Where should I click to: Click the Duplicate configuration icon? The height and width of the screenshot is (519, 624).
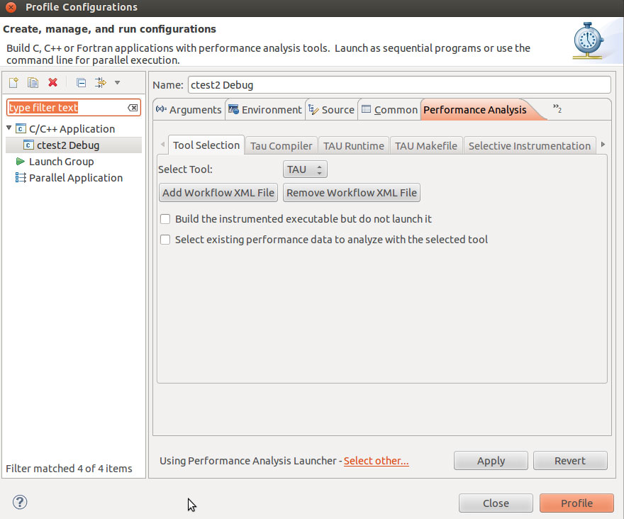point(33,83)
